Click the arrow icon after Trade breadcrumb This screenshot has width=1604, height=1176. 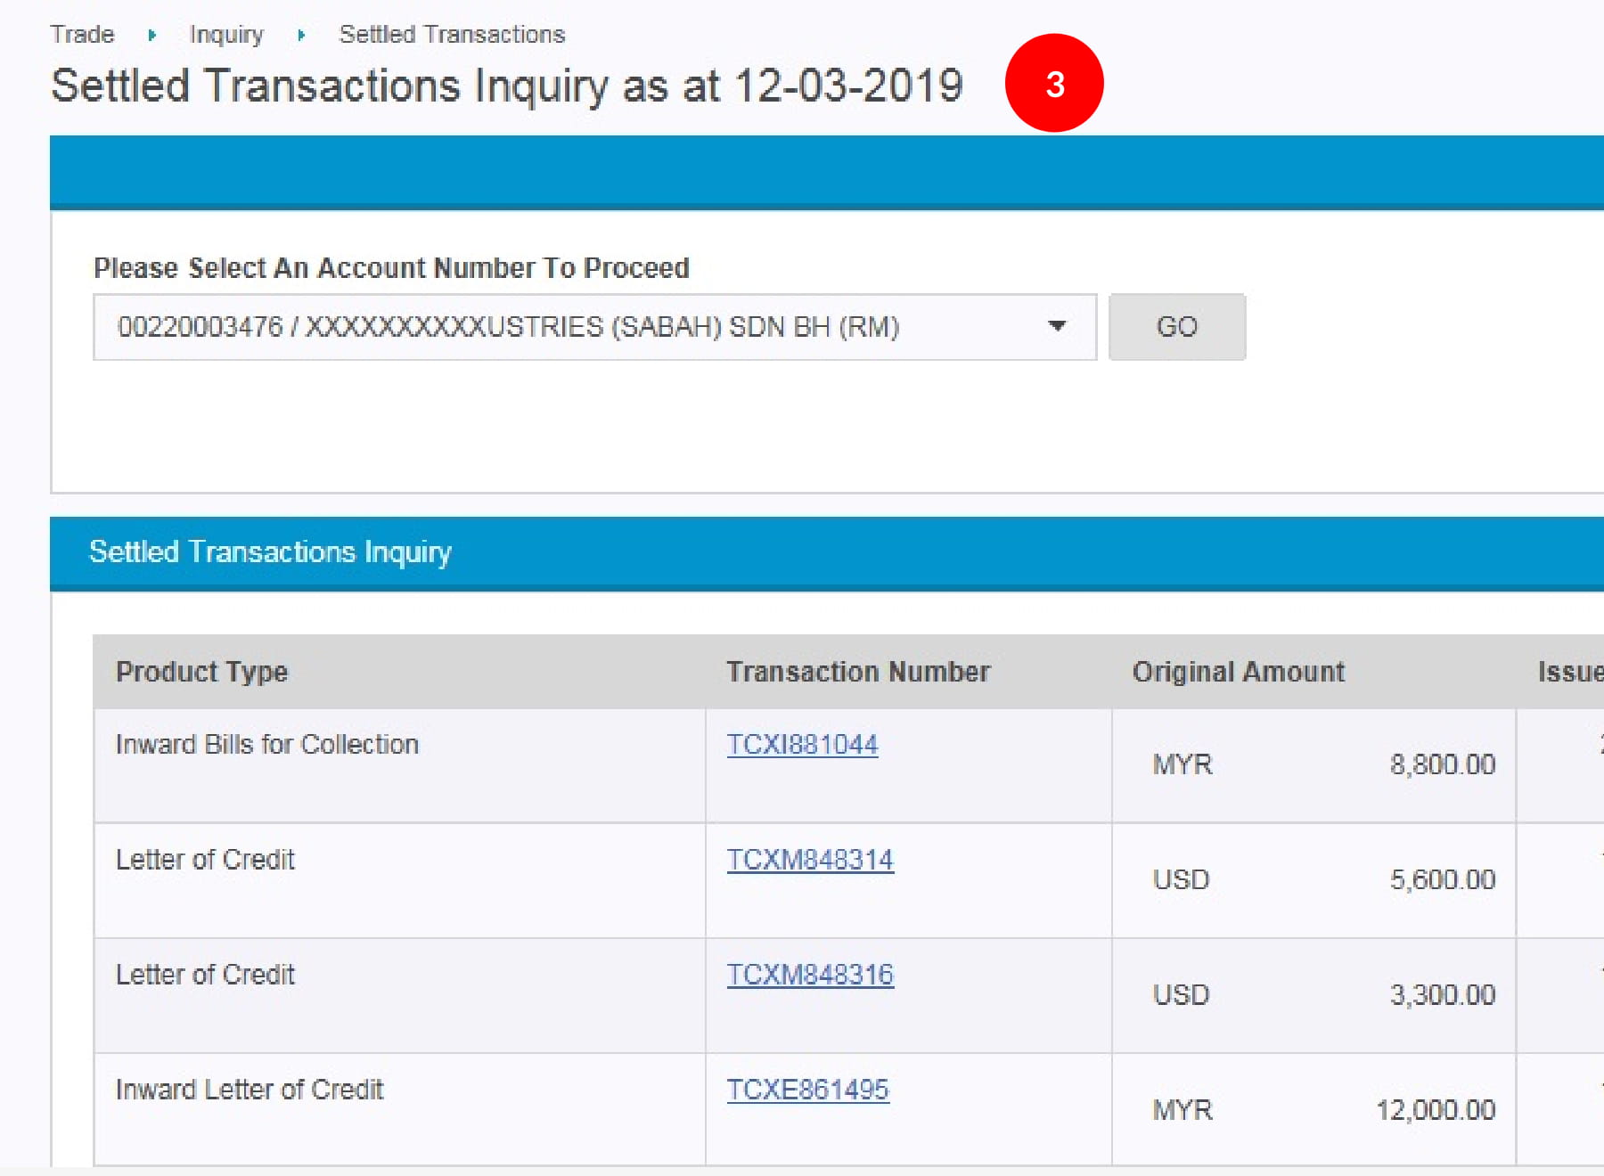(152, 36)
